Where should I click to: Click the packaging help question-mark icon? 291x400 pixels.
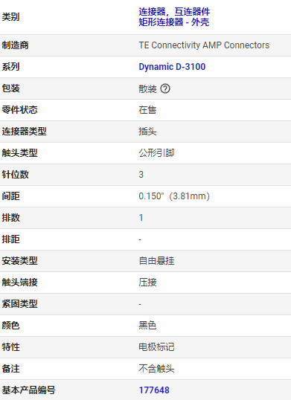pyautogui.click(x=165, y=88)
